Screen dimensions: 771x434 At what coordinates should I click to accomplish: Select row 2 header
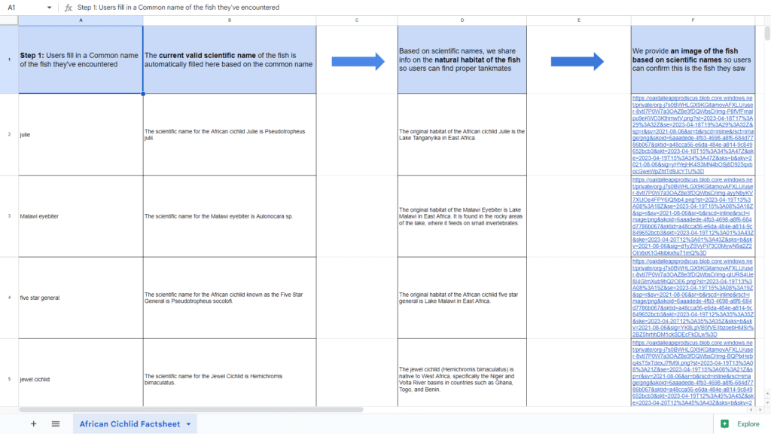(x=9, y=134)
